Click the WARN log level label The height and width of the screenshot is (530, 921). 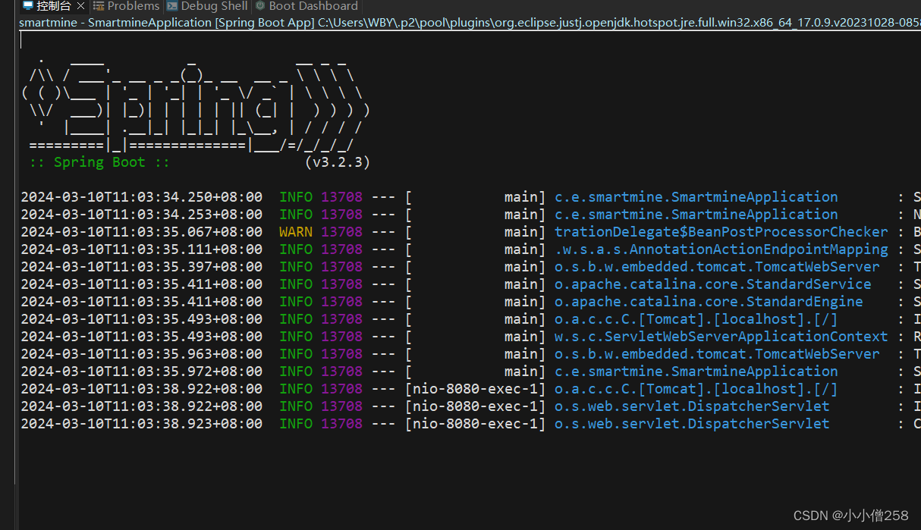[x=296, y=231]
